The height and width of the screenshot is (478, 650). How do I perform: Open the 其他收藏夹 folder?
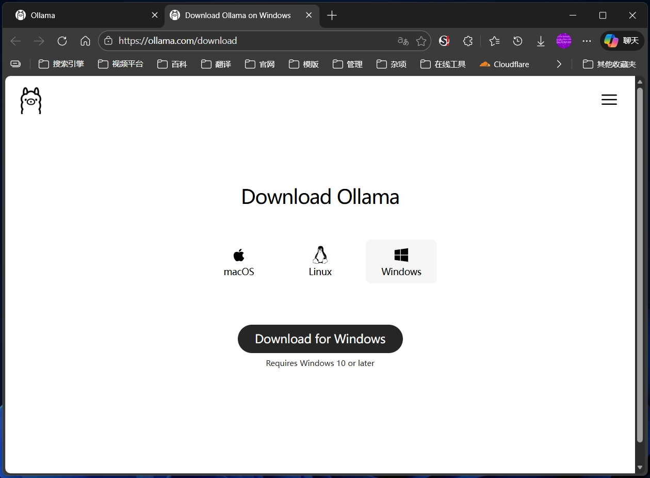(609, 64)
